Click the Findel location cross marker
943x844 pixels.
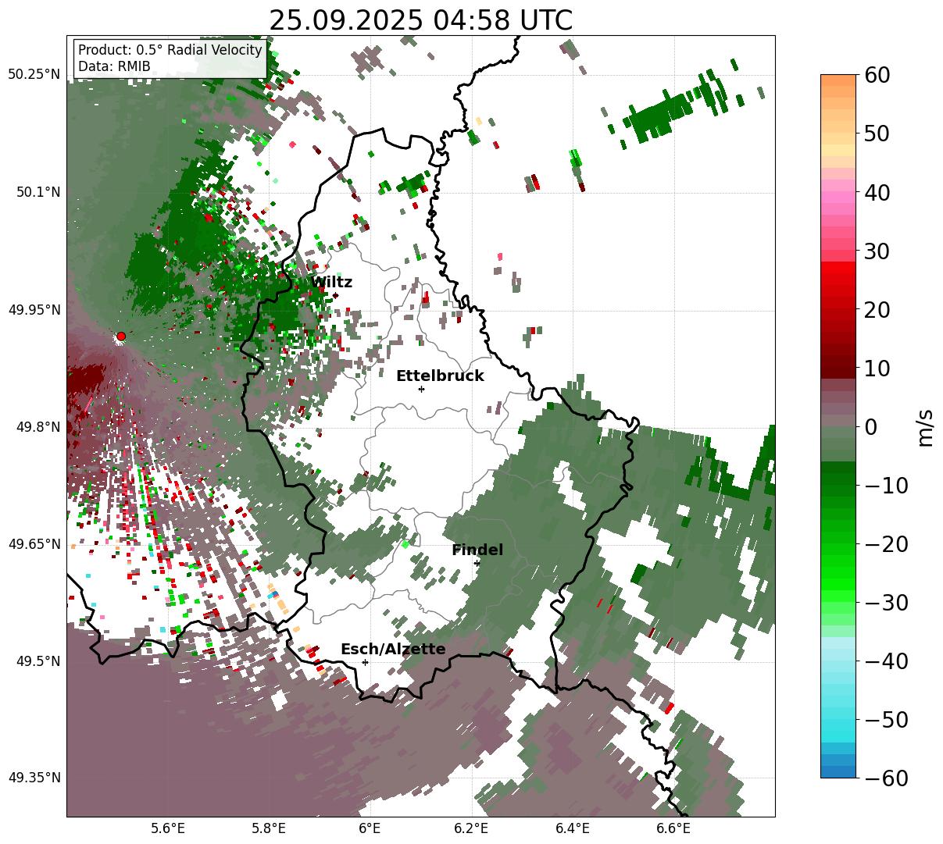[x=477, y=563]
